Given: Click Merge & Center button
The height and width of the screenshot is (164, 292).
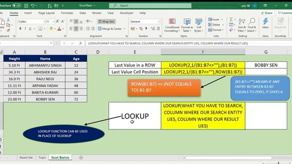Looking at the screenshot, I should tap(110, 29).
